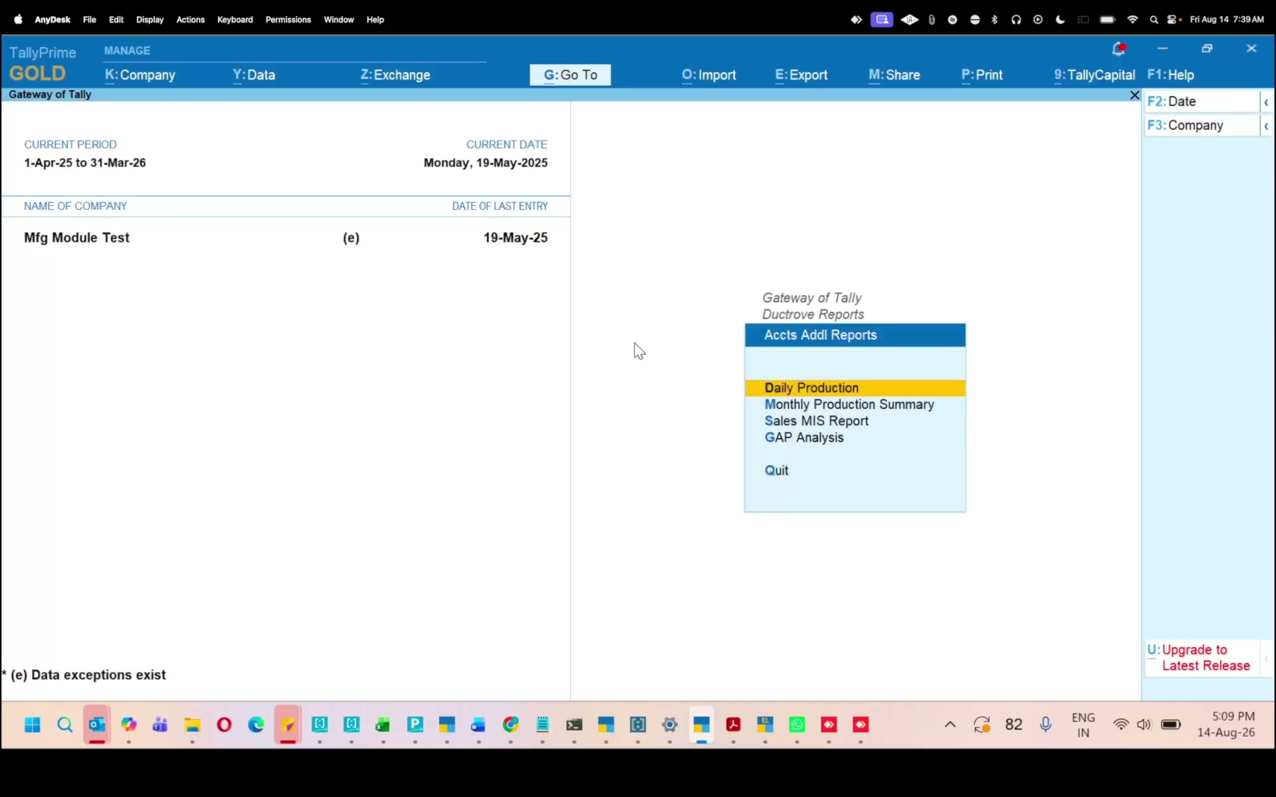Launch Opera browser from the taskbar

[x=224, y=725]
